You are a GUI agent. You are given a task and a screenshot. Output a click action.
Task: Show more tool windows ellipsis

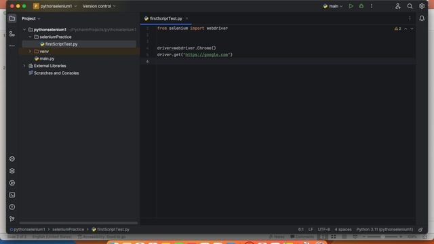(12, 46)
